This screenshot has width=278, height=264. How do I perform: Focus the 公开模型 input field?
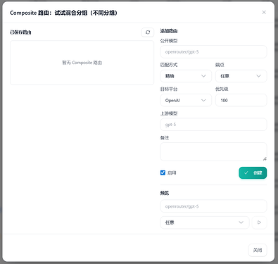[213, 52]
